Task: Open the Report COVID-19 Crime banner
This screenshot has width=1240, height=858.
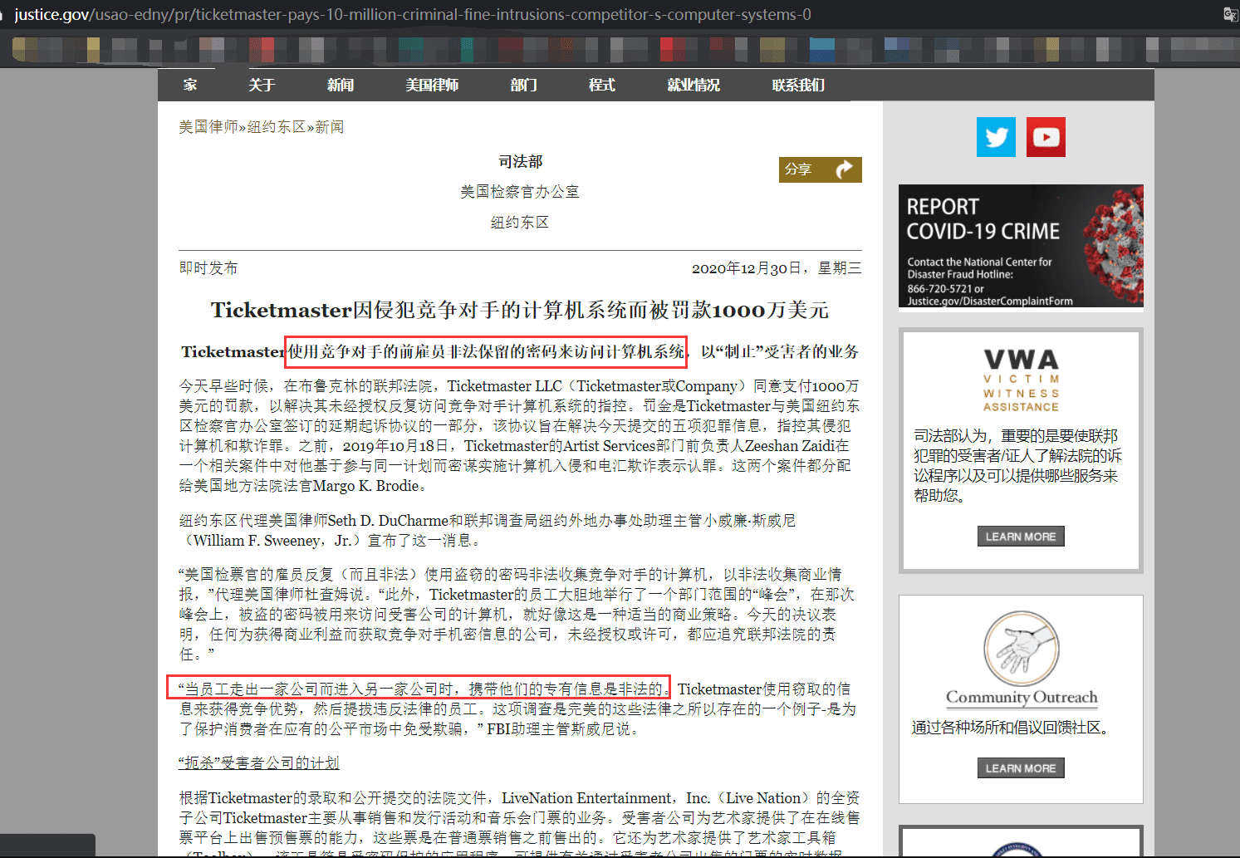Action: (1021, 247)
